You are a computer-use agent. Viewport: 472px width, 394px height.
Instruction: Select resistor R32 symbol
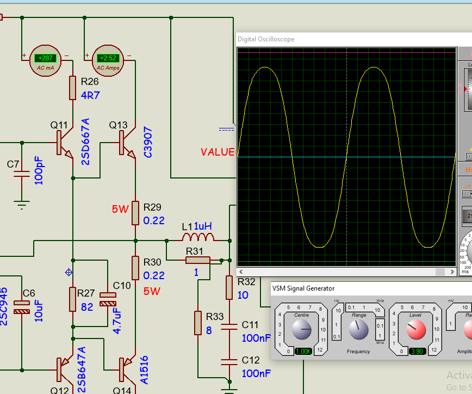pyautogui.click(x=229, y=287)
